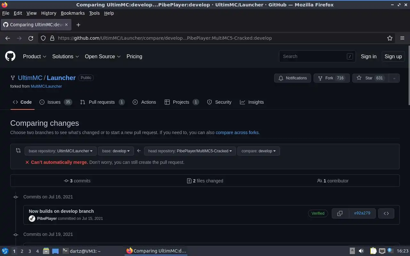Click the PibePlayer avatar on the commit

pyautogui.click(x=32, y=219)
